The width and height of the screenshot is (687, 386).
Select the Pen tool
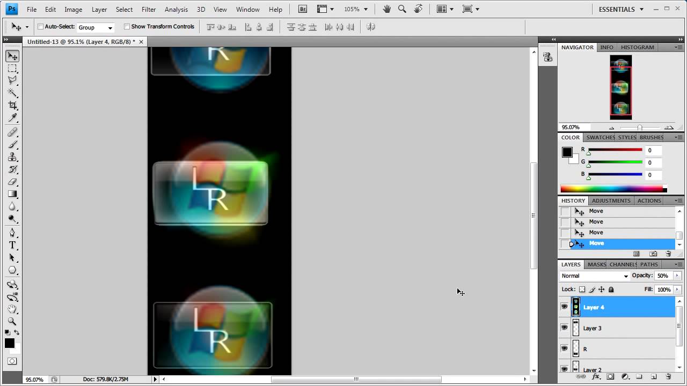tap(12, 233)
